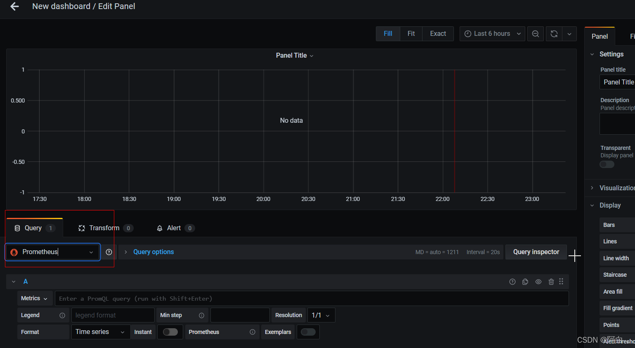This screenshot has width=635, height=348.
Task: Click the Points display option
Action: (617, 325)
